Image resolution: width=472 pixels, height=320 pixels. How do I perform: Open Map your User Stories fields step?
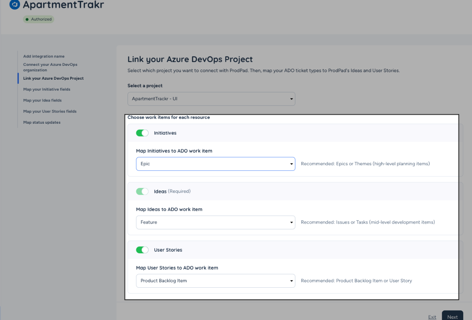[50, 112]
